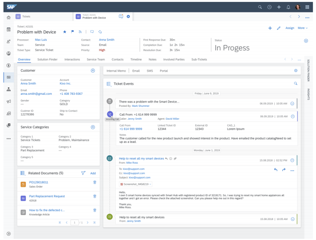The image size is (316, 240).
Task: Open the notifications bell
Action: [x=289, y=7]
